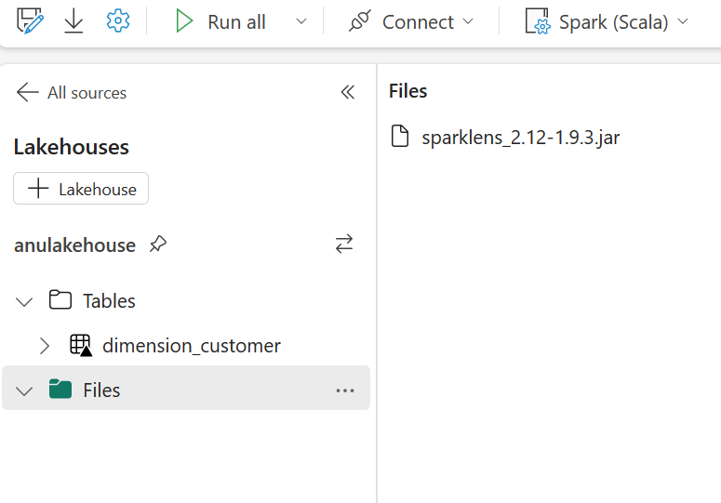Screen dimensions: 721x503
Task: Click the download arrow icon
Action: [73, 21]
